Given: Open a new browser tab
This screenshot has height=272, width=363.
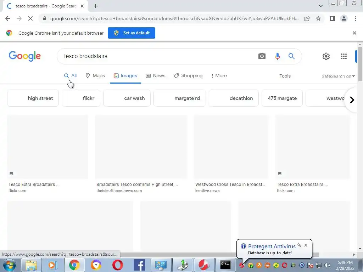Looking at the screenshot, I should tap(96, 6).
